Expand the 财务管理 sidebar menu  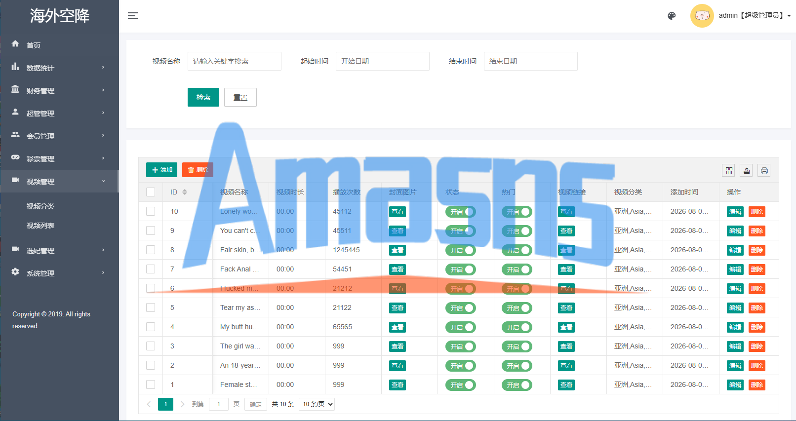click(x=59, y=90)
